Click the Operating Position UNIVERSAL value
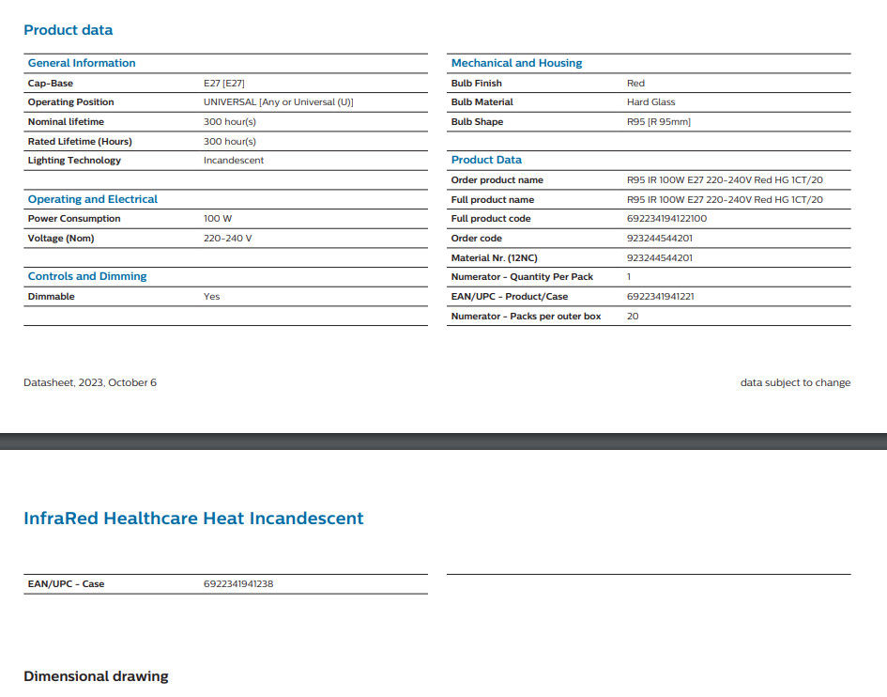Image resolution: width=887 pixels, height=697 pixels. 278,102
